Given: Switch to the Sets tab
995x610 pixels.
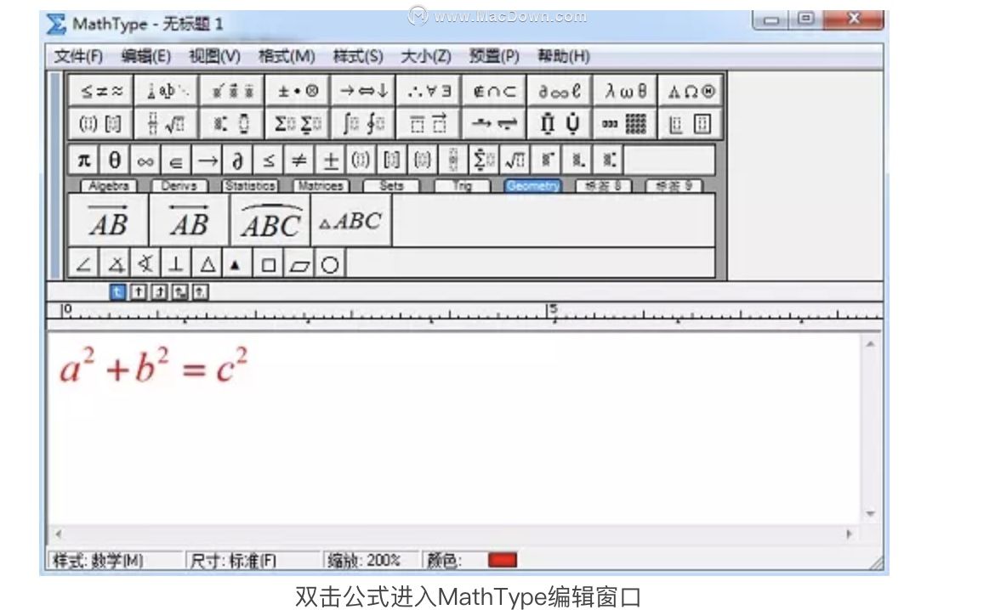Looking at the screenshot, I should pyautogui.click(x=391, y=186).
